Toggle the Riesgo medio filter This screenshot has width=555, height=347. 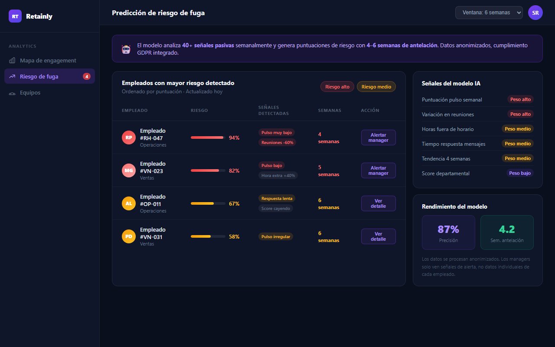(376, 87)
